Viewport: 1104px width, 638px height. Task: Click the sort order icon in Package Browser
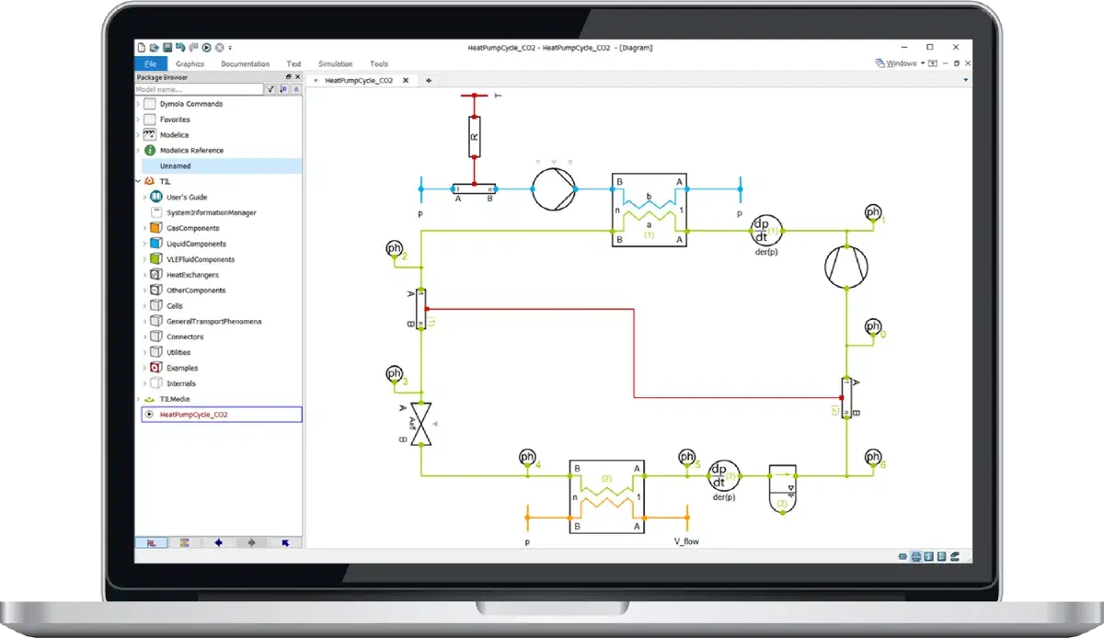(x=283, y=89)
